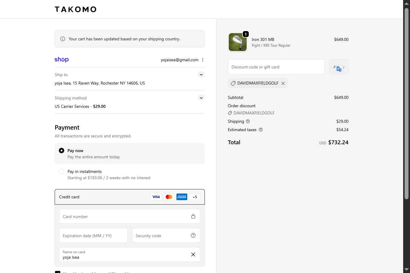The image size is (410, 273).
Task: Focus the Expiration date field
Action: 93,235
